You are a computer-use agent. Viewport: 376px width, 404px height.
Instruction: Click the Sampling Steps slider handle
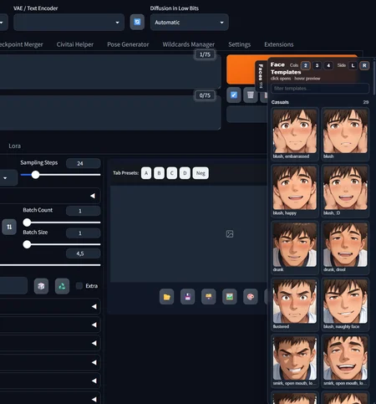(x=35, y=175)
